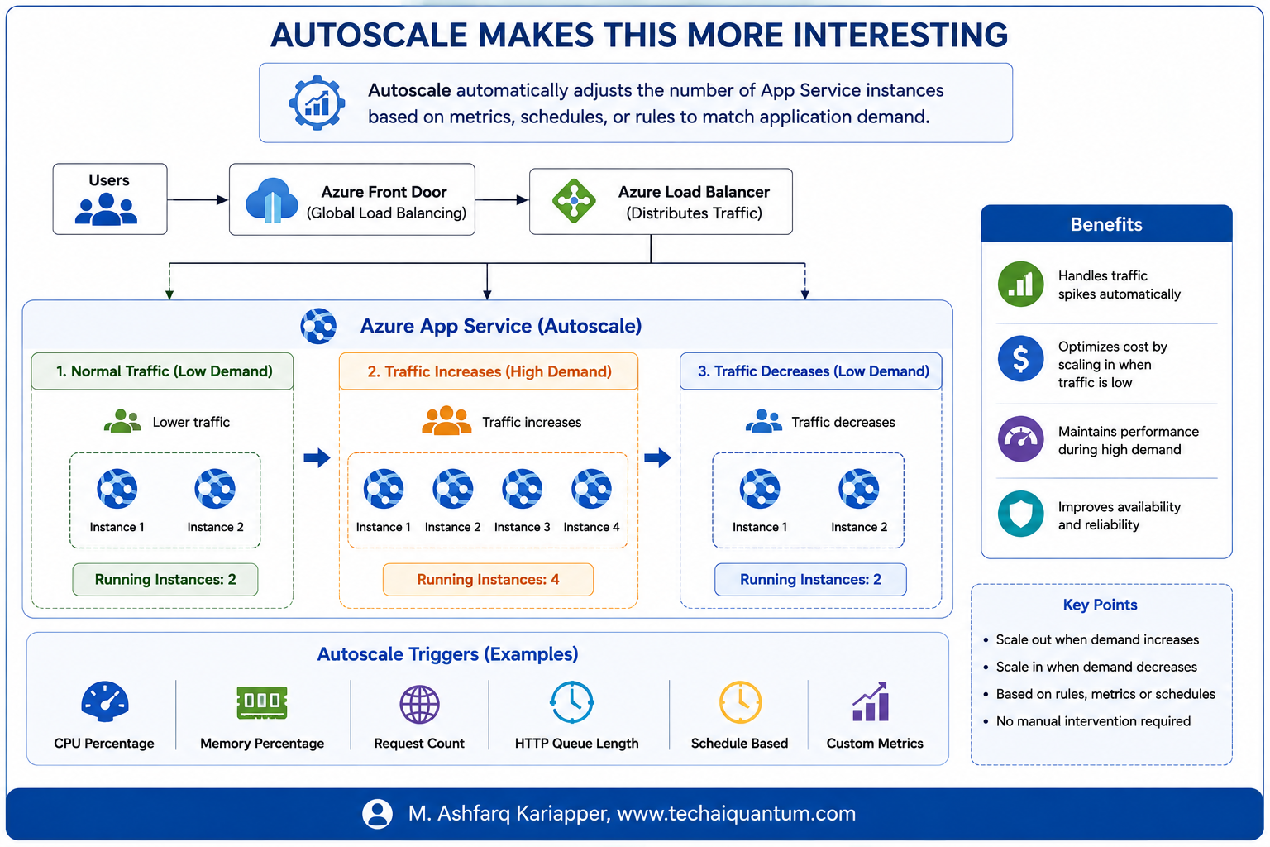Click the Improves availability and reliability text
The height and width of the screenshot is (847, 1270).
click(x=1119, y=516)
